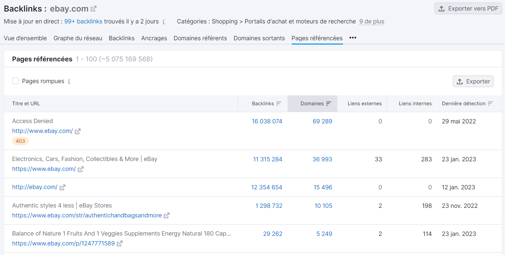Click backlinks count 16 038 074
Screen dimensions: 505x255
tap(267, 121)
